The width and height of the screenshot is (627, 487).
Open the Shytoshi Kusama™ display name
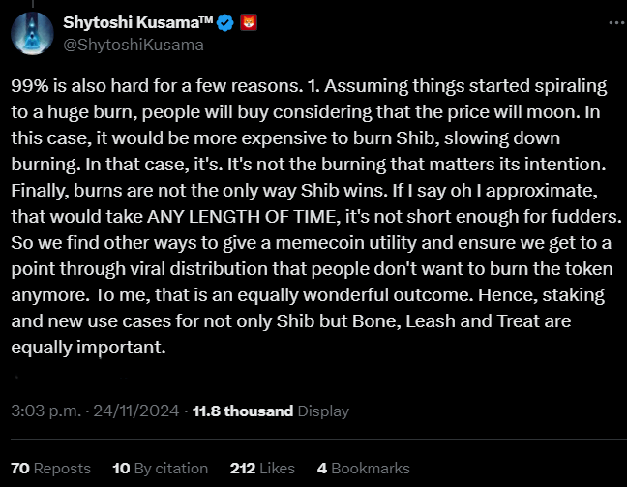(138, 23)
